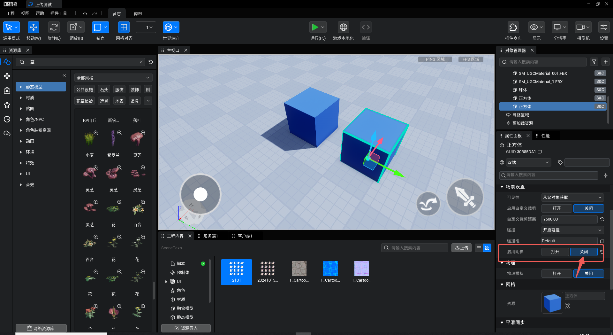Switch to the 性能 tab

[545, 136]
